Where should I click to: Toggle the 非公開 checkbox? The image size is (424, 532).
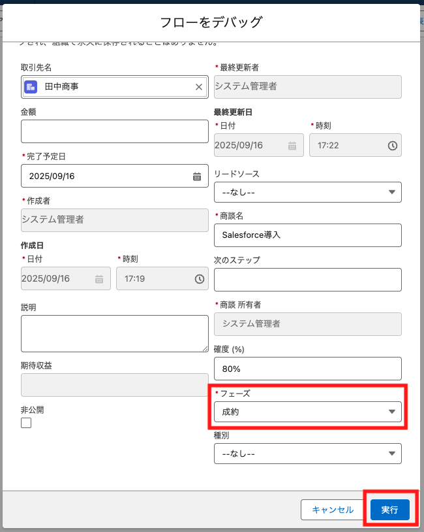click(x=26, y=423)
